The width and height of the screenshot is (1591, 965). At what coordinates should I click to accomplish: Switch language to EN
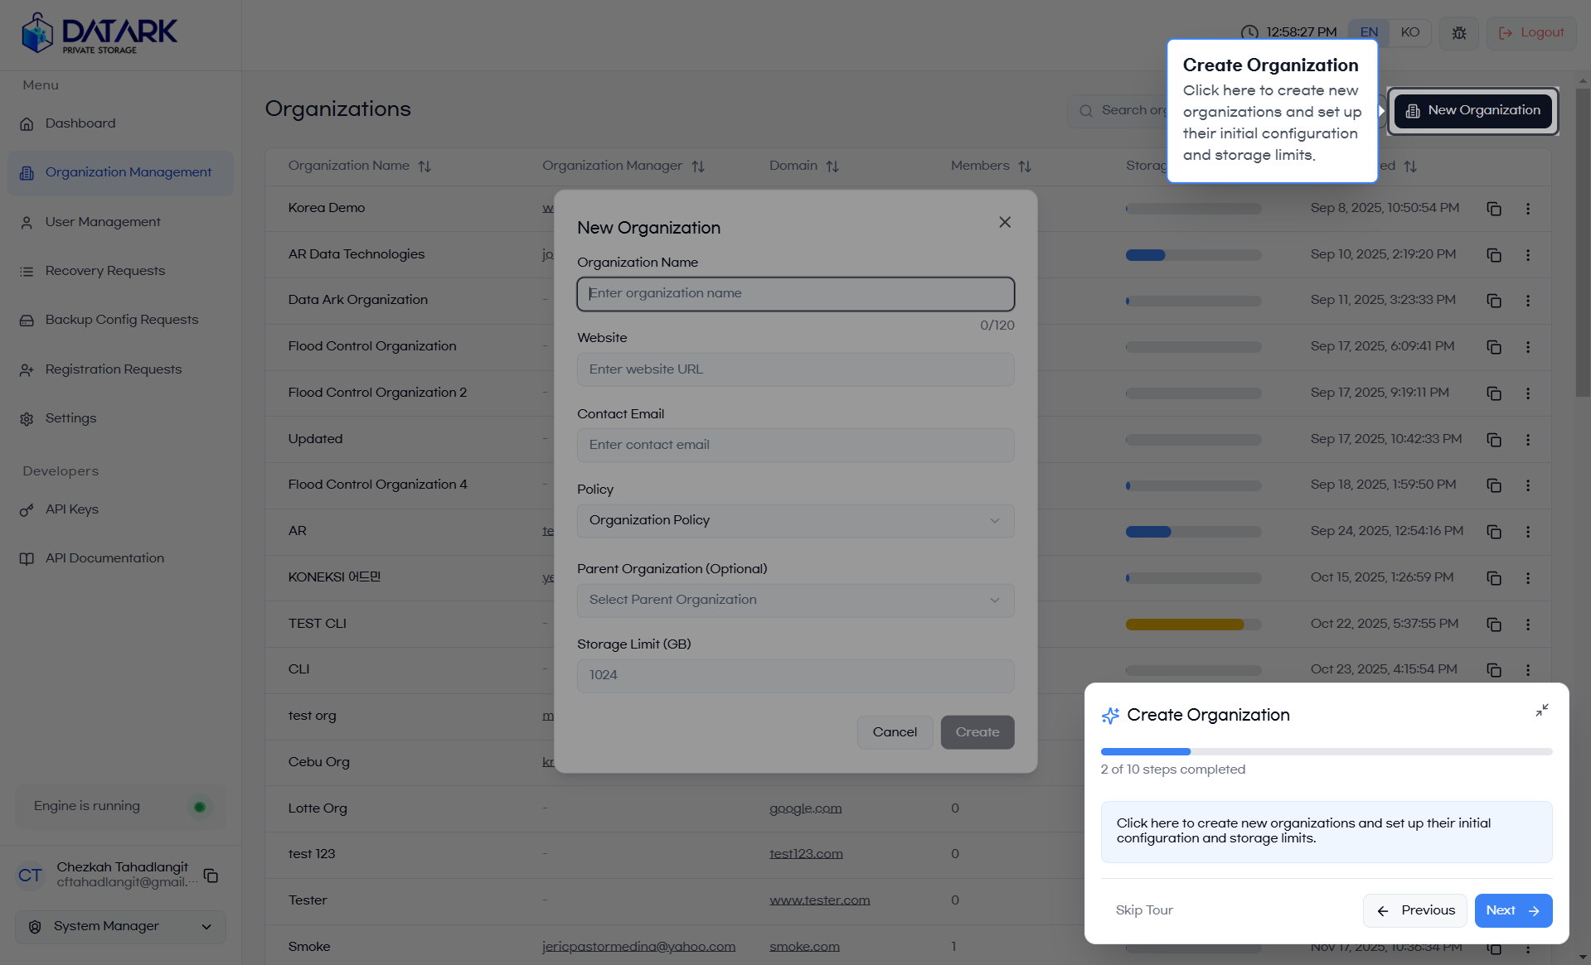tap(1369, 32)
